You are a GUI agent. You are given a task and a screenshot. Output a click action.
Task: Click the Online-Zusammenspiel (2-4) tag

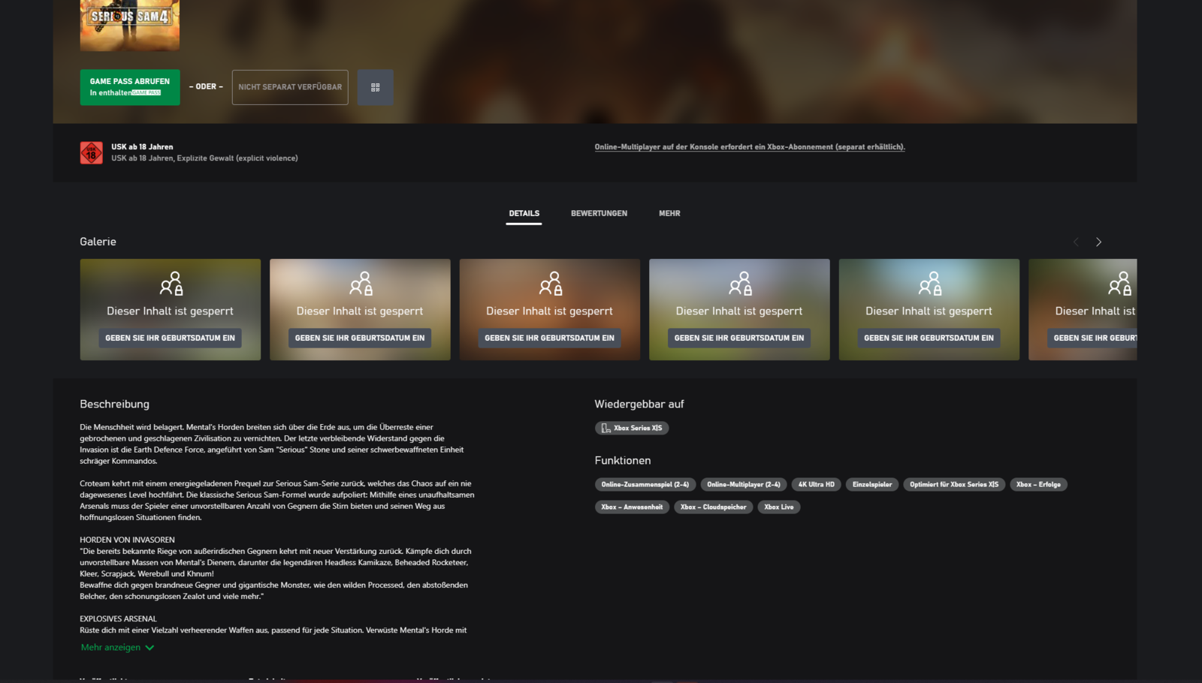[645, 485]
